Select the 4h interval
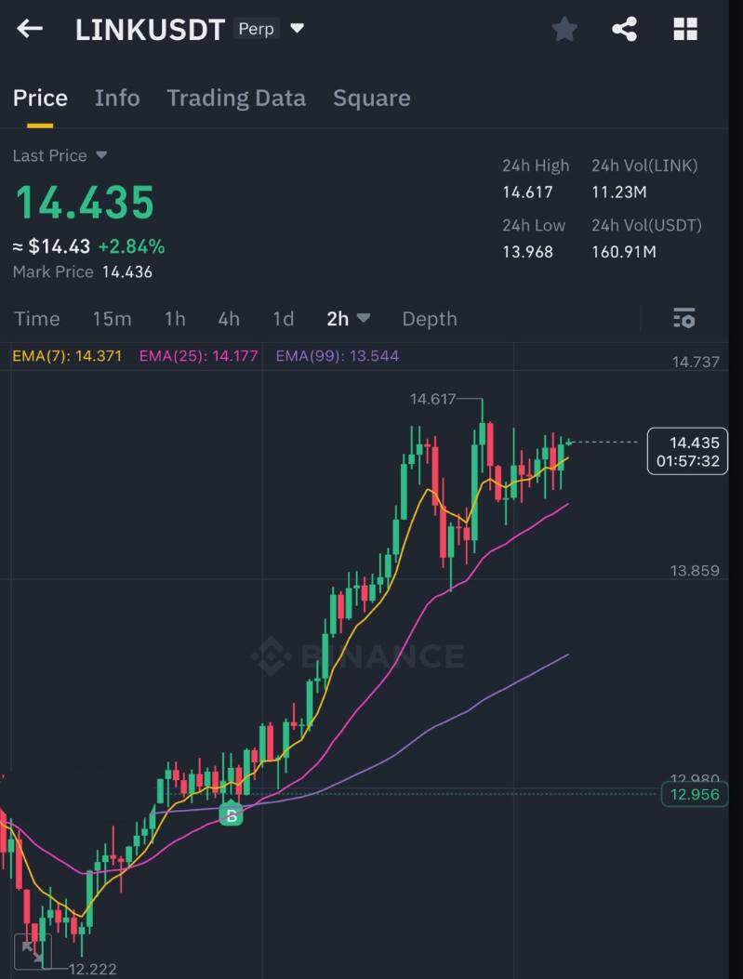Viewport: 743px width, 979px height. [229, 318]
